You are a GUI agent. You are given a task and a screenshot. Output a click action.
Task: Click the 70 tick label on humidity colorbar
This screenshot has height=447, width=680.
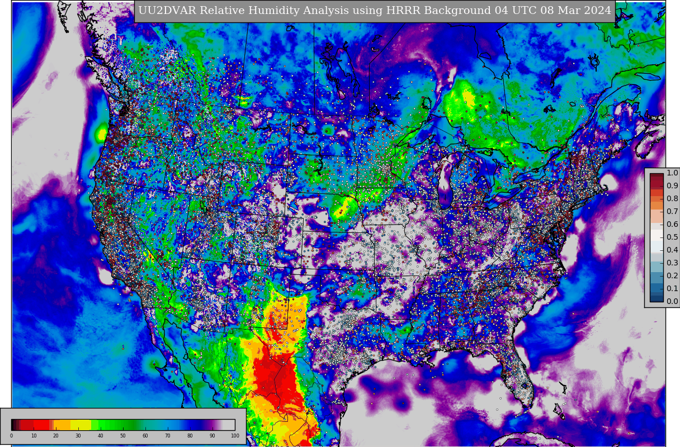click(168, 436)
